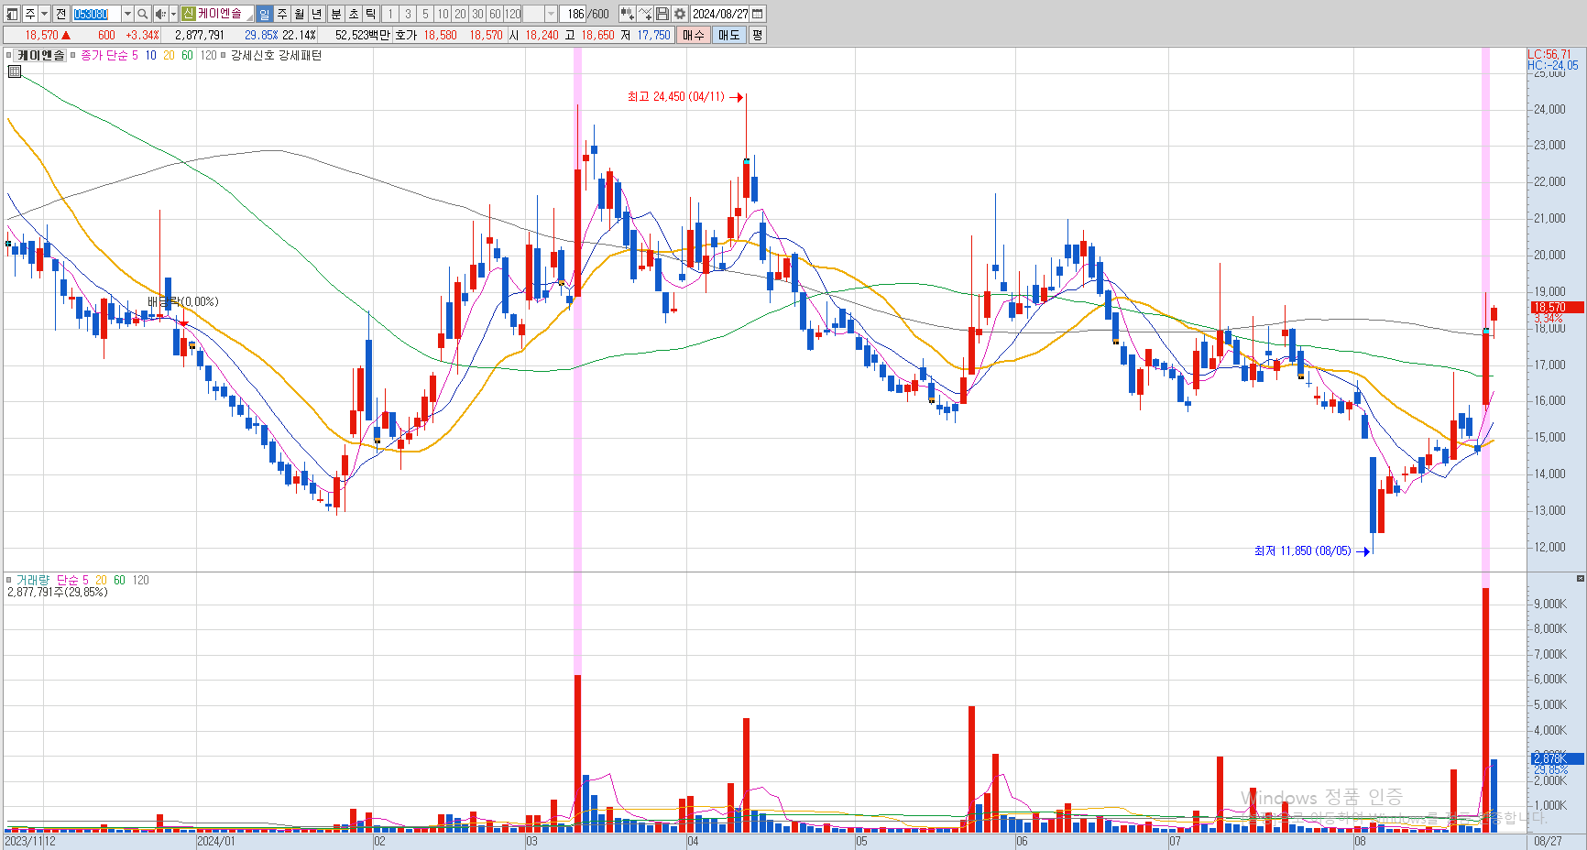Choose interval preset 60
The image size is (1587, 850).
[495, 14]
